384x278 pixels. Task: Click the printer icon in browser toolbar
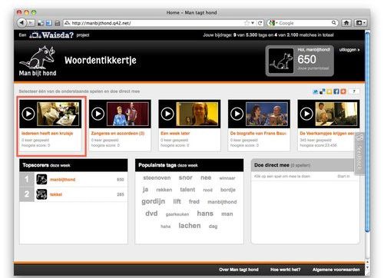58,23
